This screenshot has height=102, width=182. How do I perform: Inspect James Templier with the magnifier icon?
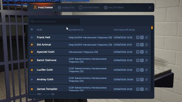click(x=142, y=89)
